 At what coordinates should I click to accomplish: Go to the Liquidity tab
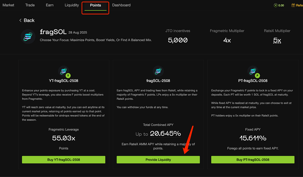72,5
